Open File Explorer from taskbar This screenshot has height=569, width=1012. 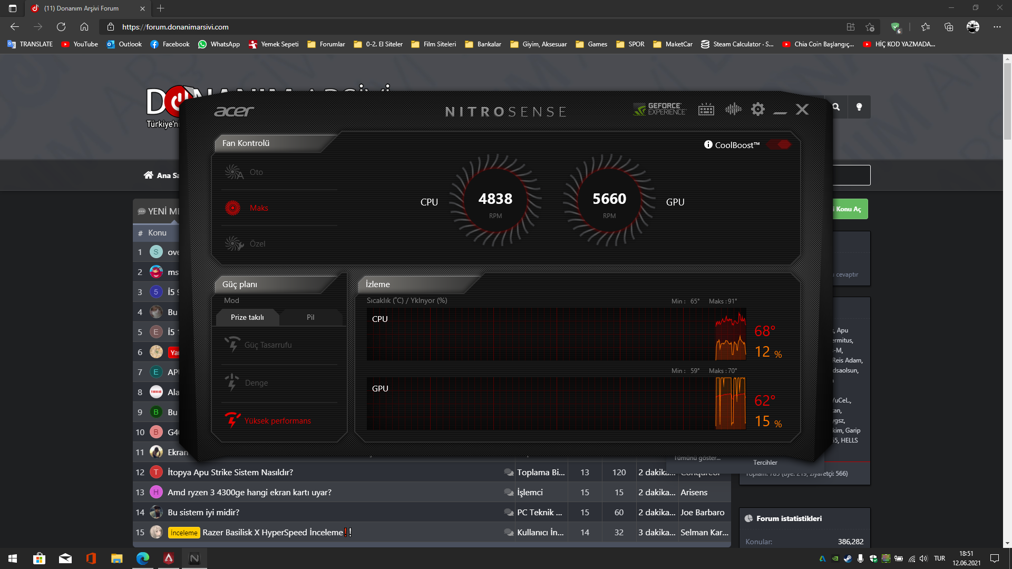pos(117,558)
